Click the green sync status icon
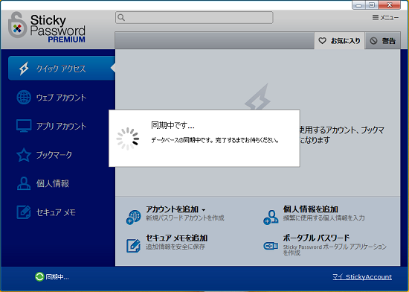 pyautogui.click(x=39, y=277)
